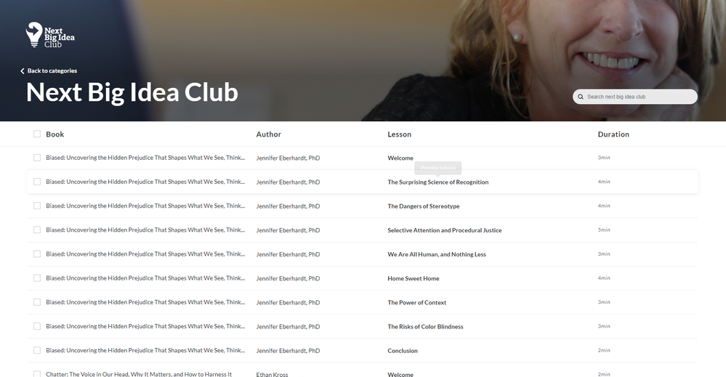Open The Surprising Science of Recognition lesson
This screenshot has height=377, width=726.
[438, 182]
